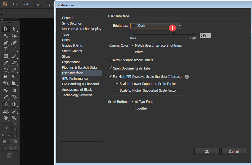This screenshot has height=165, width=252.
Task: Select the Rotate tool
Action: [6, 70]
